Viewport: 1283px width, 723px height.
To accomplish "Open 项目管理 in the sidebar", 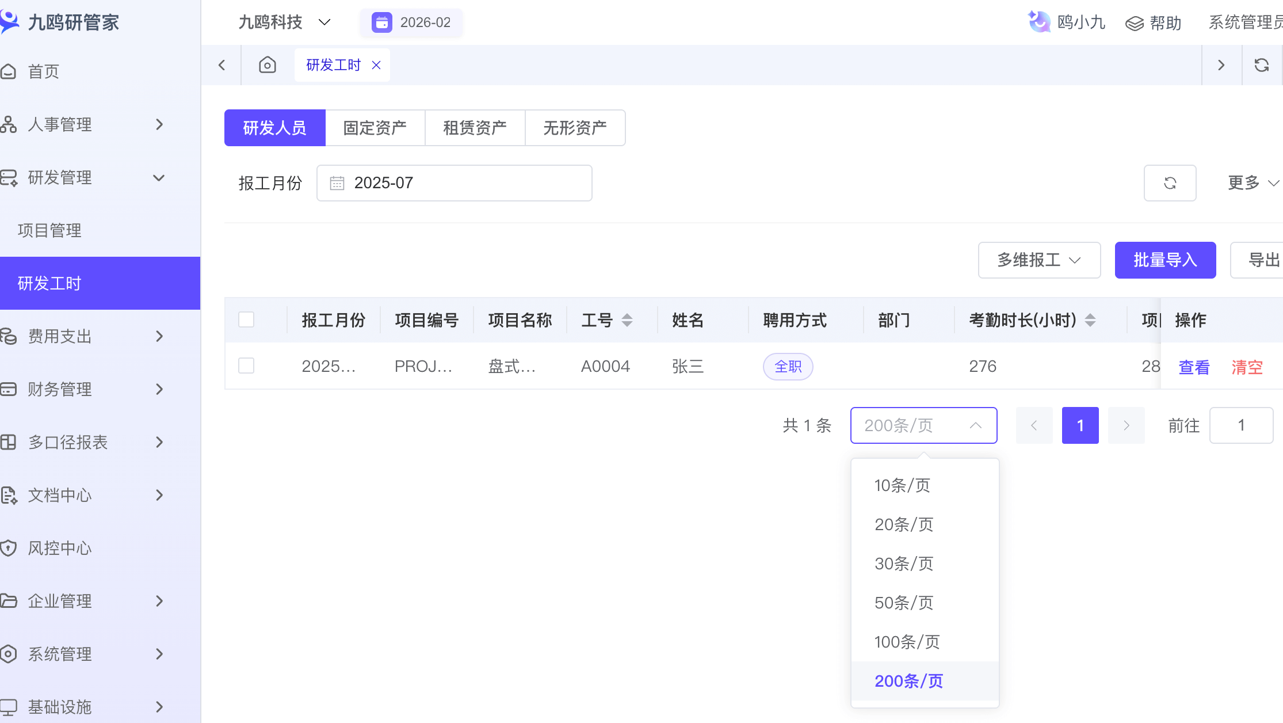I will (x=49, y=230).
